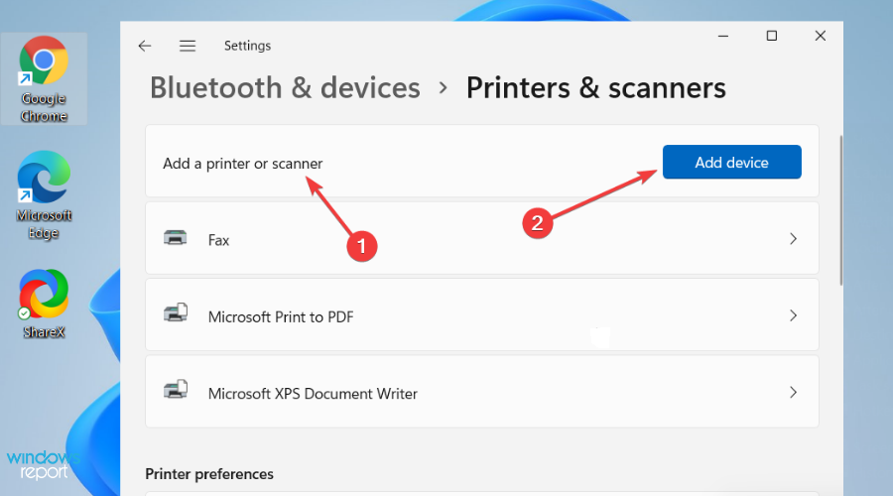Expand Microsoft Print to PDF chevron
893x496 pixels.
tap(794, 315)
